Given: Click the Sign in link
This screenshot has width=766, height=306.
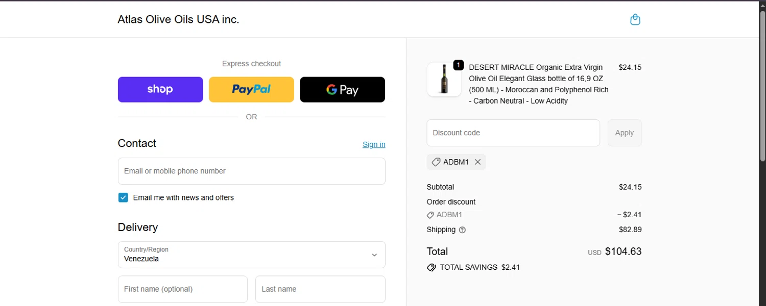Looking at the screenshot, I should click(x=374, y=144).
